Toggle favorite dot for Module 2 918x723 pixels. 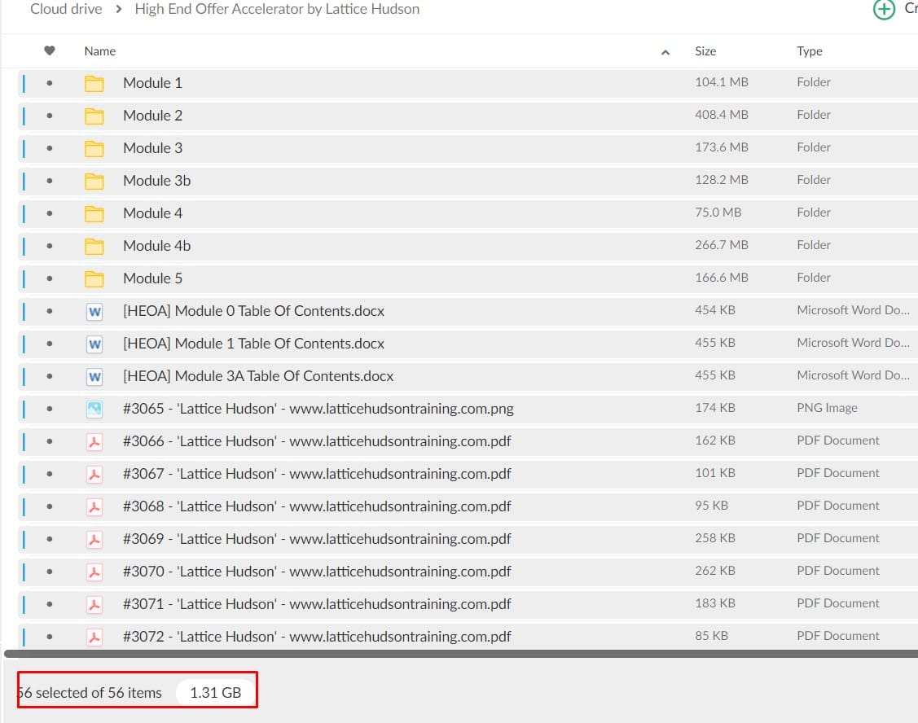click(50, 116)
